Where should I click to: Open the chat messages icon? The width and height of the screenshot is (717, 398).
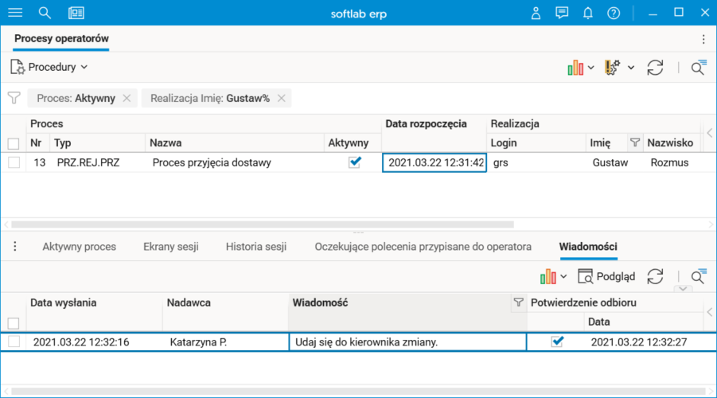tap(562, 13)
